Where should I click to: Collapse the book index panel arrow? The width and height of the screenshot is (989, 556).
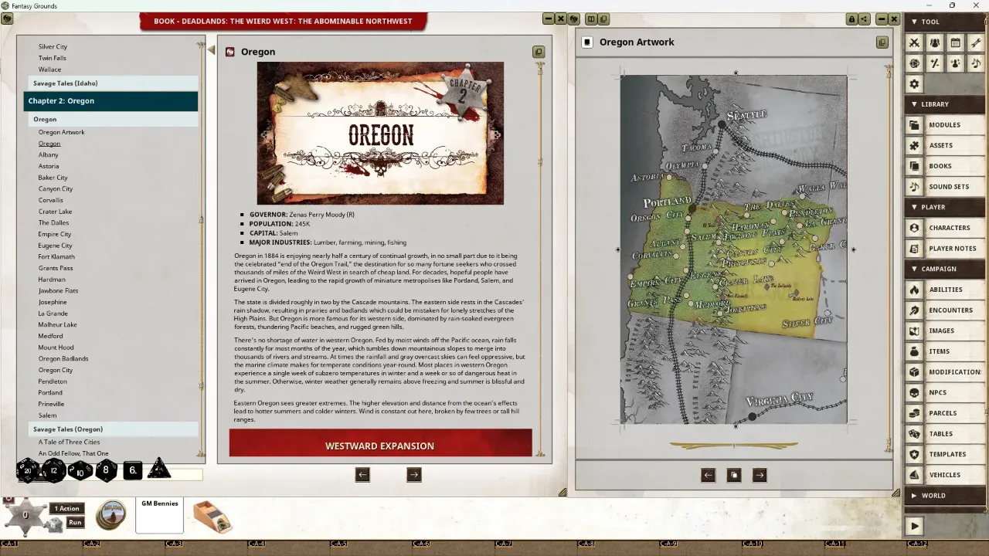211,50
